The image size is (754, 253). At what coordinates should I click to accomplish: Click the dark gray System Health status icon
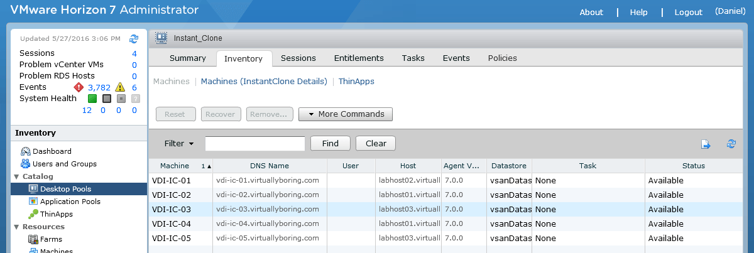pos(106,99)
